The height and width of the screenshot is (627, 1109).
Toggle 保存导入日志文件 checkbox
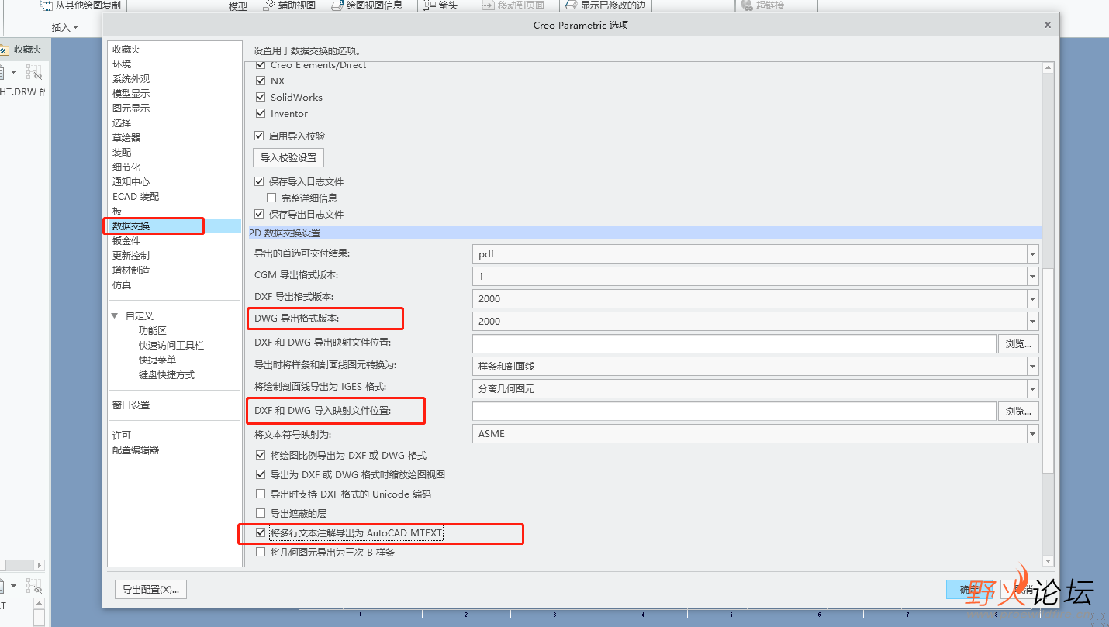(260, 181)
